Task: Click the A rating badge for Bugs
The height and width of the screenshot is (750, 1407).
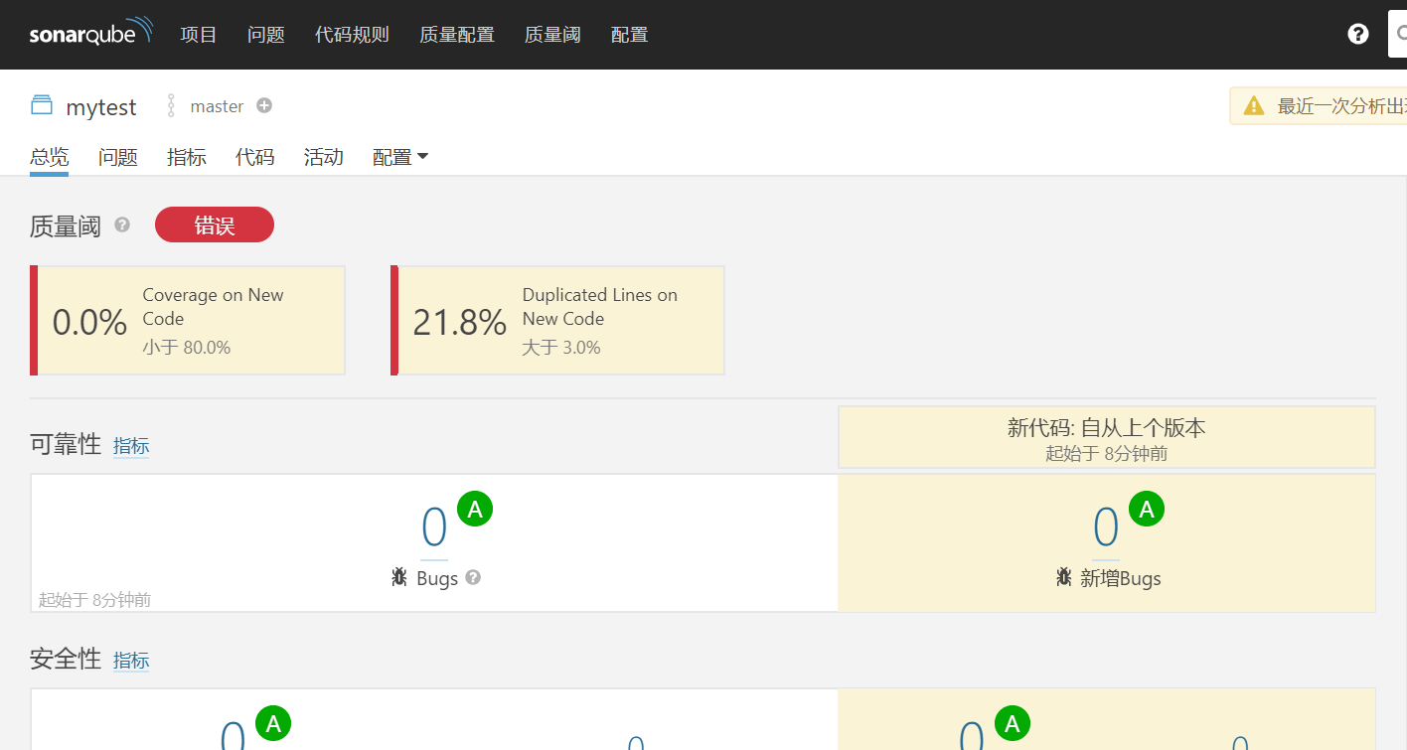Action: [x=475, y=510]
